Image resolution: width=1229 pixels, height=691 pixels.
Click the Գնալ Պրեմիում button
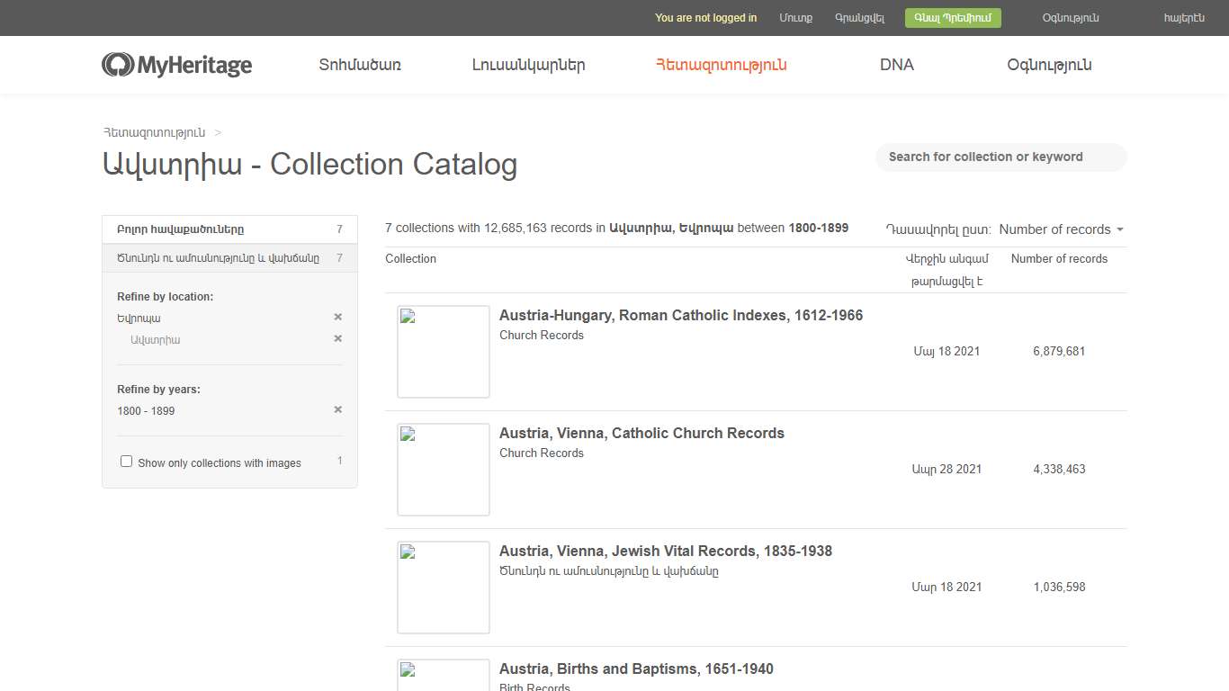952,17
